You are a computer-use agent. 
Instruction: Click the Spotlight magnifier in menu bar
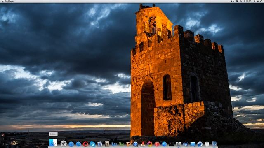coord(237,1)
